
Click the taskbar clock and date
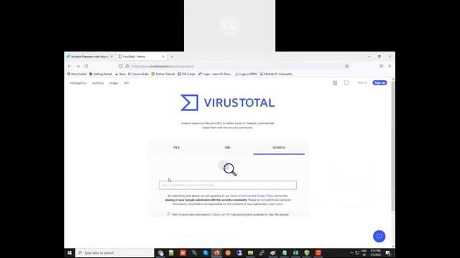[x=375, y=253]
